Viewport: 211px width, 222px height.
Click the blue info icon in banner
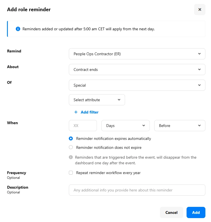coord(18,29)
